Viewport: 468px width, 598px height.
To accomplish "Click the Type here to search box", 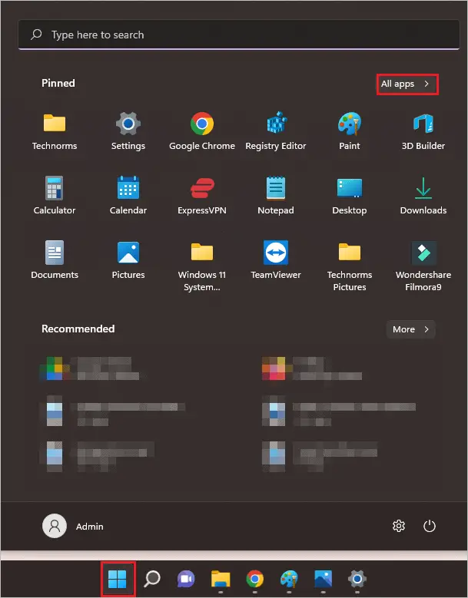I will (238, 35).
